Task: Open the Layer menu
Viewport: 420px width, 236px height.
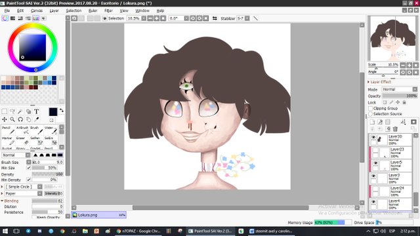Action: (x=54, y=10)
